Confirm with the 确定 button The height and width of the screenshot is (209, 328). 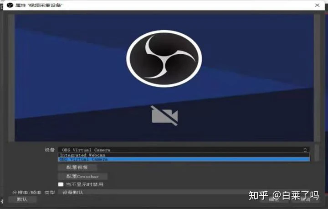(274, 199)
